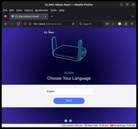Click the Next button
The height and width of the screenshot is (129, 138).
point(69,101)
